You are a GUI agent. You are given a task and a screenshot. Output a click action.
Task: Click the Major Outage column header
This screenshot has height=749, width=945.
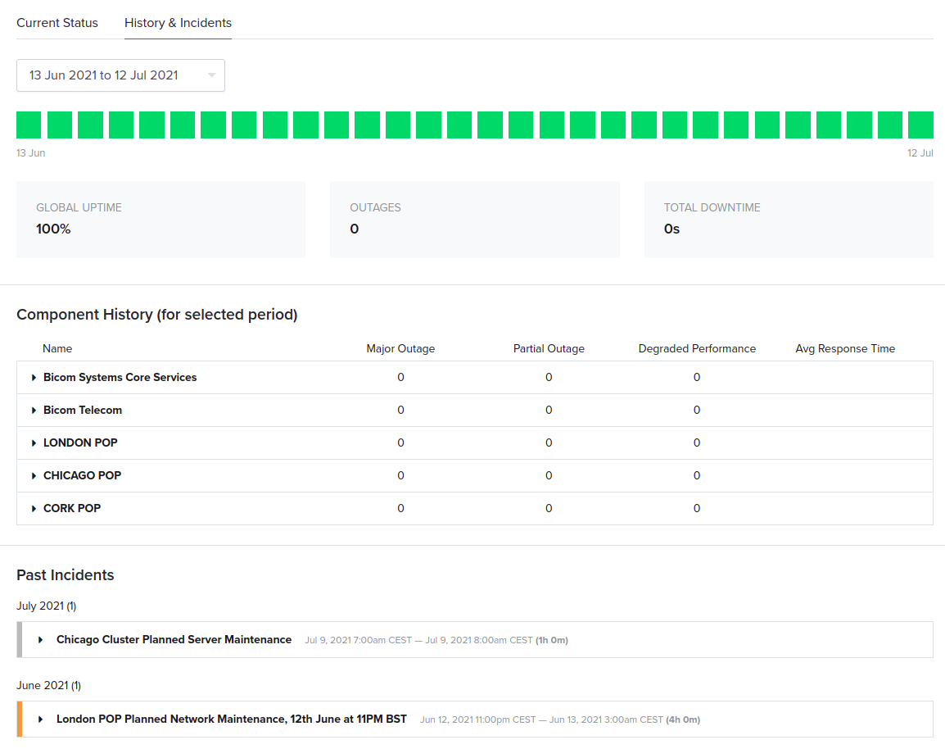tap(400, 348)
